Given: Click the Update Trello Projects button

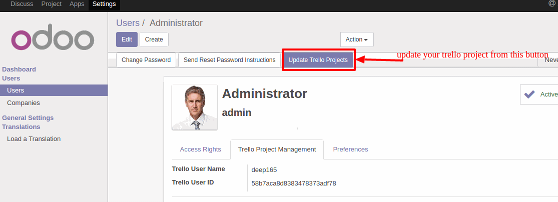Looking at the screenshot, I should coord(318,60).
